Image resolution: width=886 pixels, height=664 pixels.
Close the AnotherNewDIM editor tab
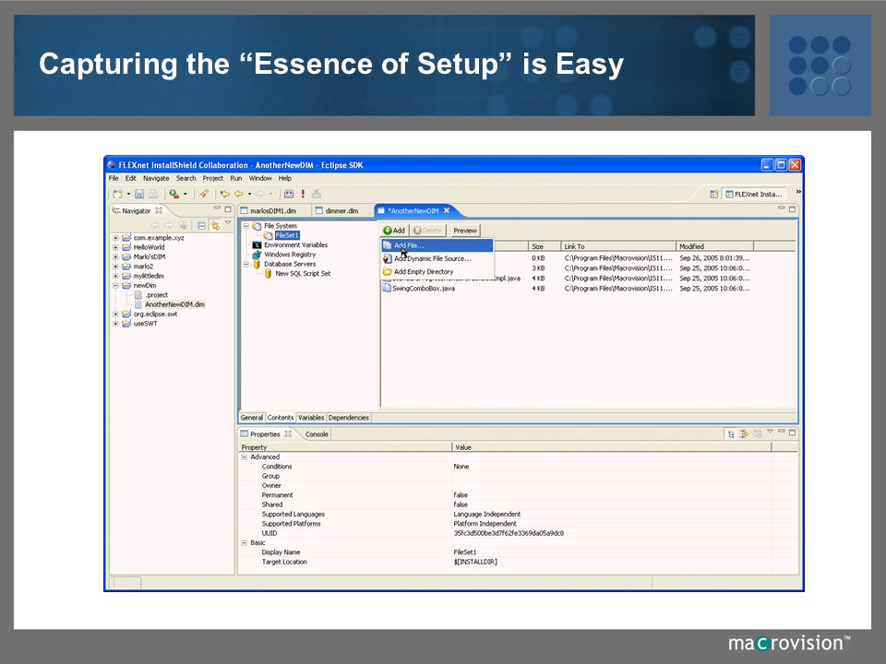coord(447,210)
